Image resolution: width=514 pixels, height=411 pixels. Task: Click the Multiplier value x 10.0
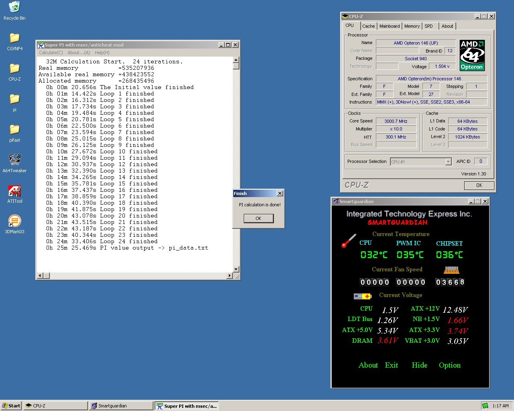[x=396, y=129]
